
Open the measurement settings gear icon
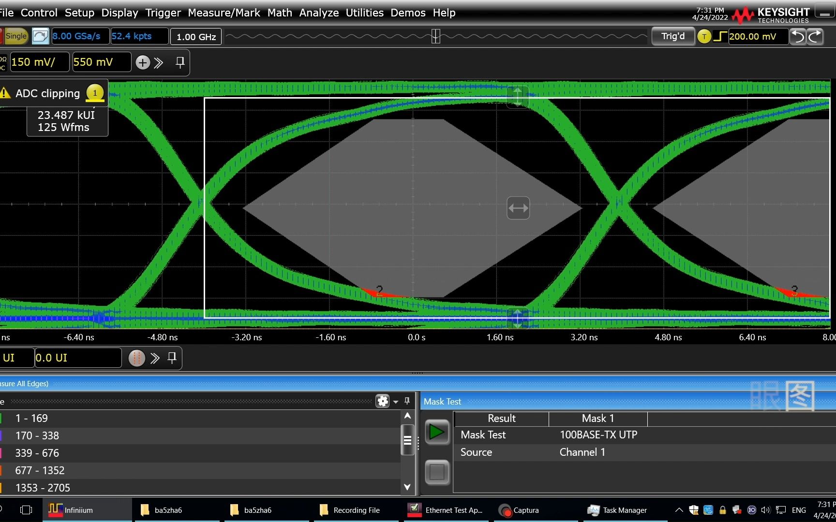(382, 401)
